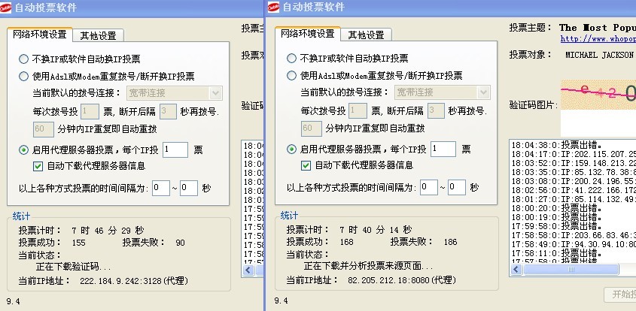Click 每个IP投 votes field in left window

(x=175, y=149)
